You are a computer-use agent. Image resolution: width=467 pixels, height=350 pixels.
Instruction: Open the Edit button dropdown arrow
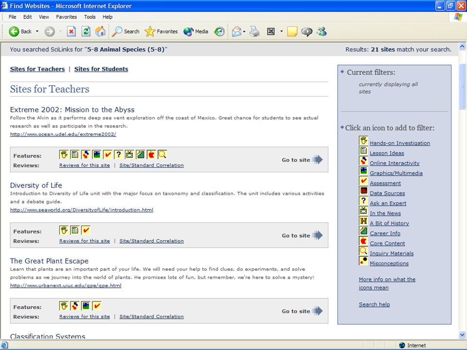281,31
